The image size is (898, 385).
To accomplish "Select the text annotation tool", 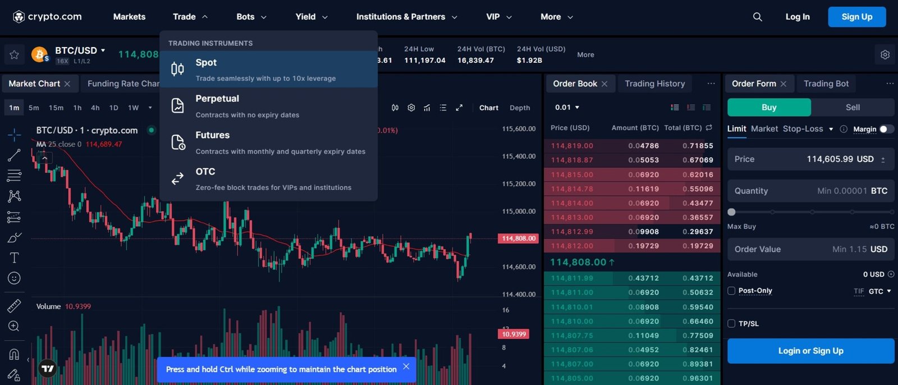I will coord(14,258).
